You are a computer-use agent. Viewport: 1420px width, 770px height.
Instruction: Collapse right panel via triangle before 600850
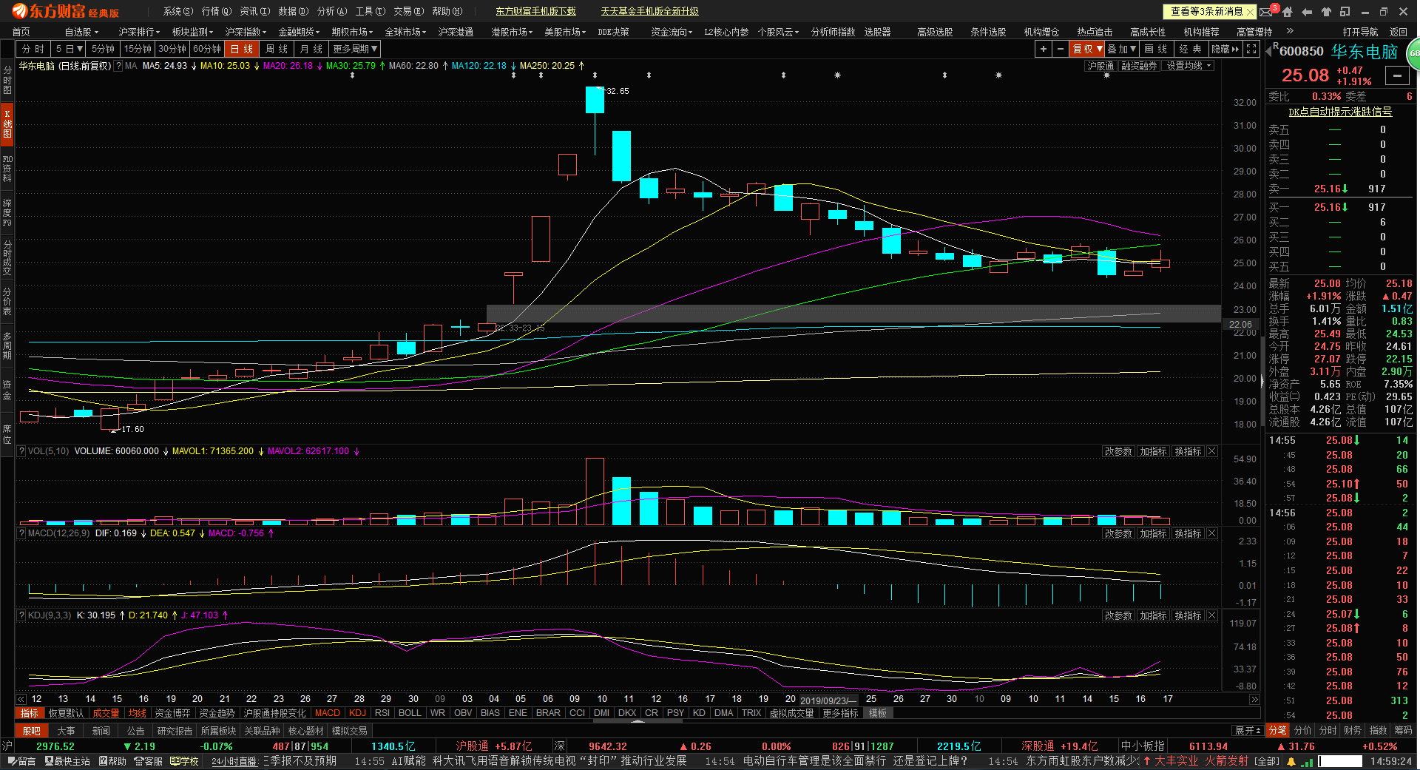(x=1268, y=51)
